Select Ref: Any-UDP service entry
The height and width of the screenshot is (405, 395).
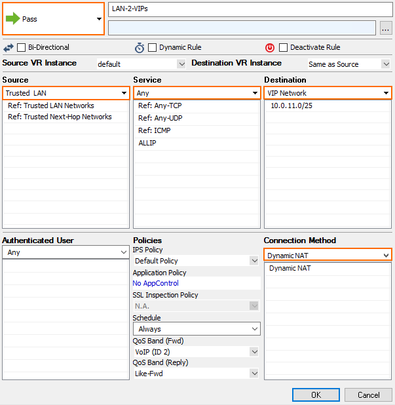[x=197, y=118]
